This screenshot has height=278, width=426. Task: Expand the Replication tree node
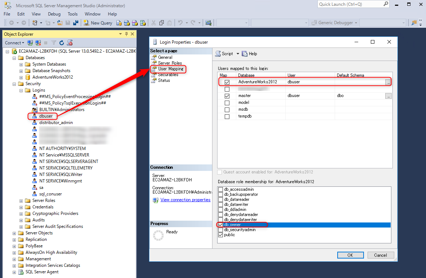14,240
